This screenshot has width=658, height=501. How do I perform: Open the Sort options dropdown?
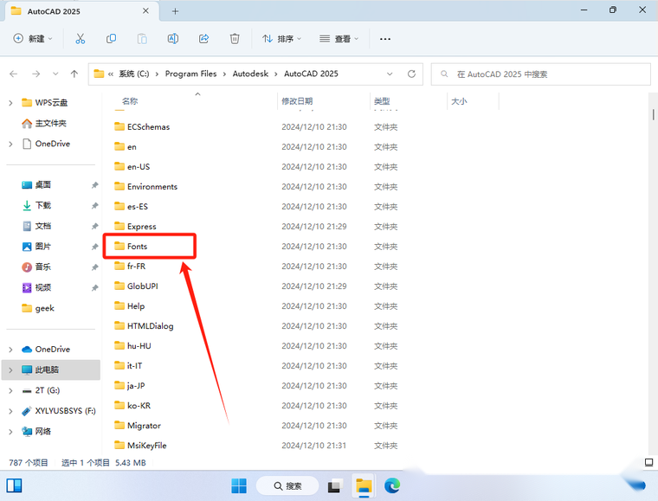pos(282,39)
